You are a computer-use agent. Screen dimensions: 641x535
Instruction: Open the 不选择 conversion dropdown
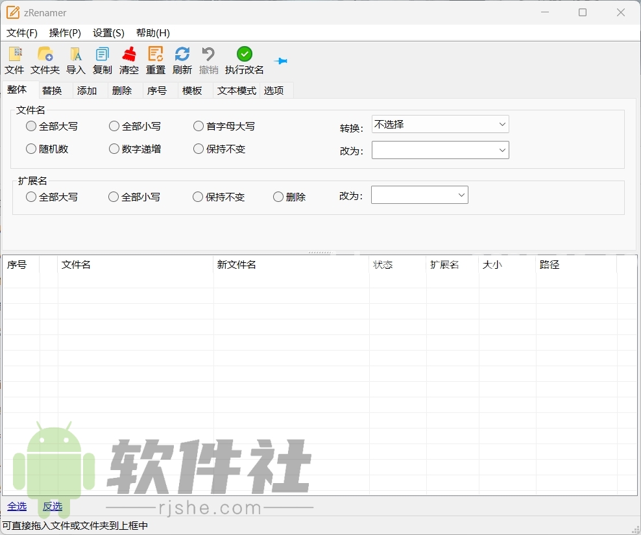tap(440, 124)
